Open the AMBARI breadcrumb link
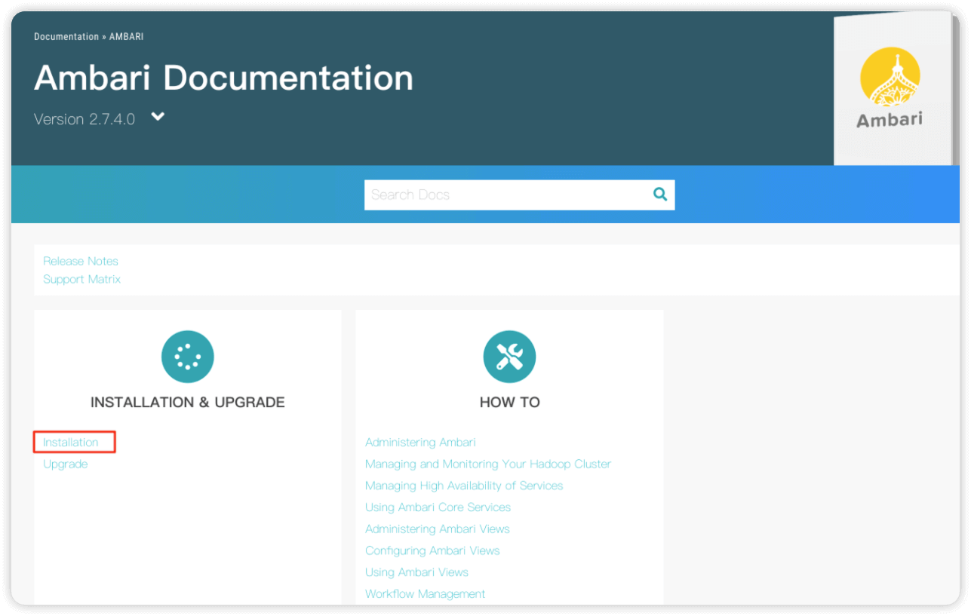 point(127,36)
